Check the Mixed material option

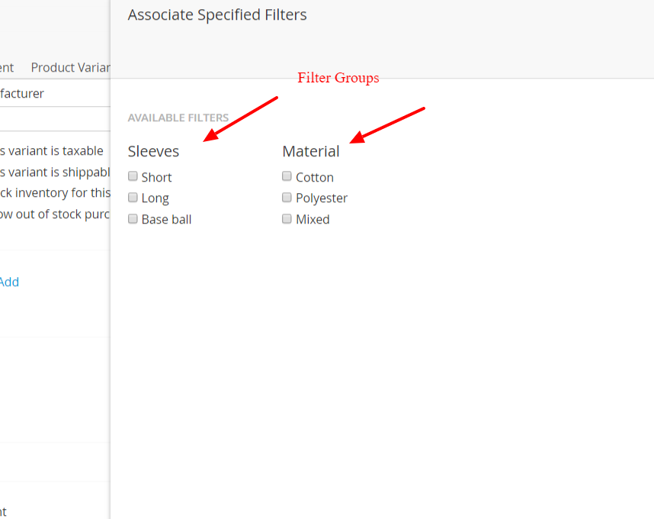[x=287, y=218]
